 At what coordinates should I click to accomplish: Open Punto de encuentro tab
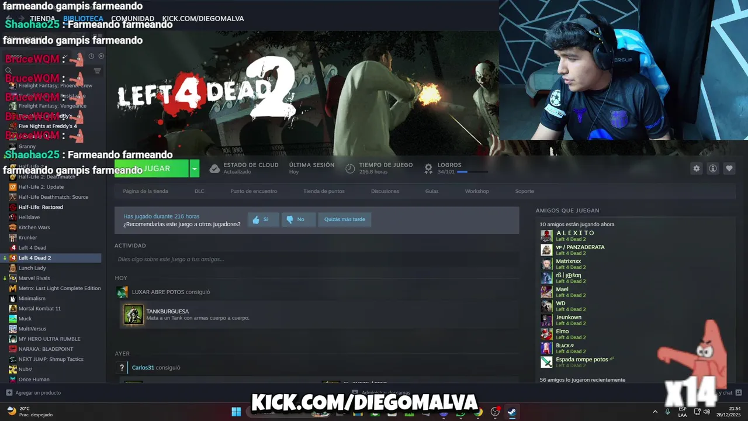point(254,191)
